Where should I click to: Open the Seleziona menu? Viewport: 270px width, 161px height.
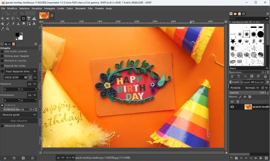click(x=24, y=8)
